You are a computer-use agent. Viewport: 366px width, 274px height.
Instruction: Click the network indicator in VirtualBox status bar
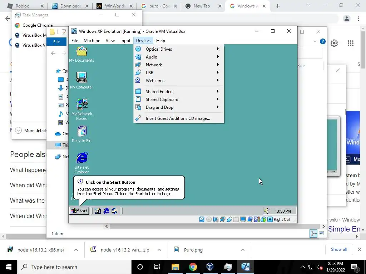(222, 219)
